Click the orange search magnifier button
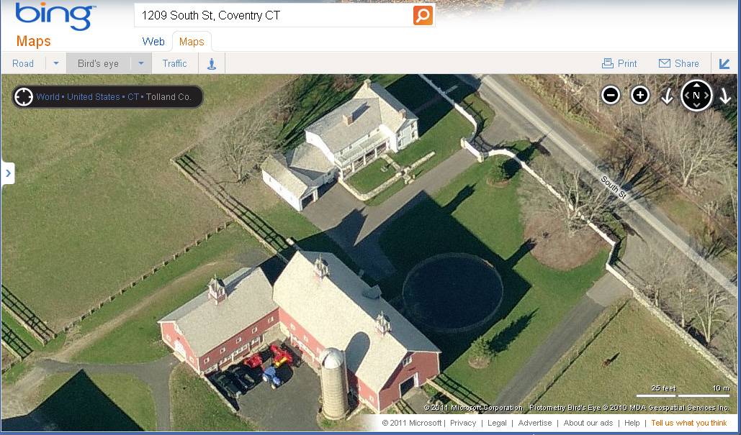Screen dimensions: 741x435 (423, 16)
